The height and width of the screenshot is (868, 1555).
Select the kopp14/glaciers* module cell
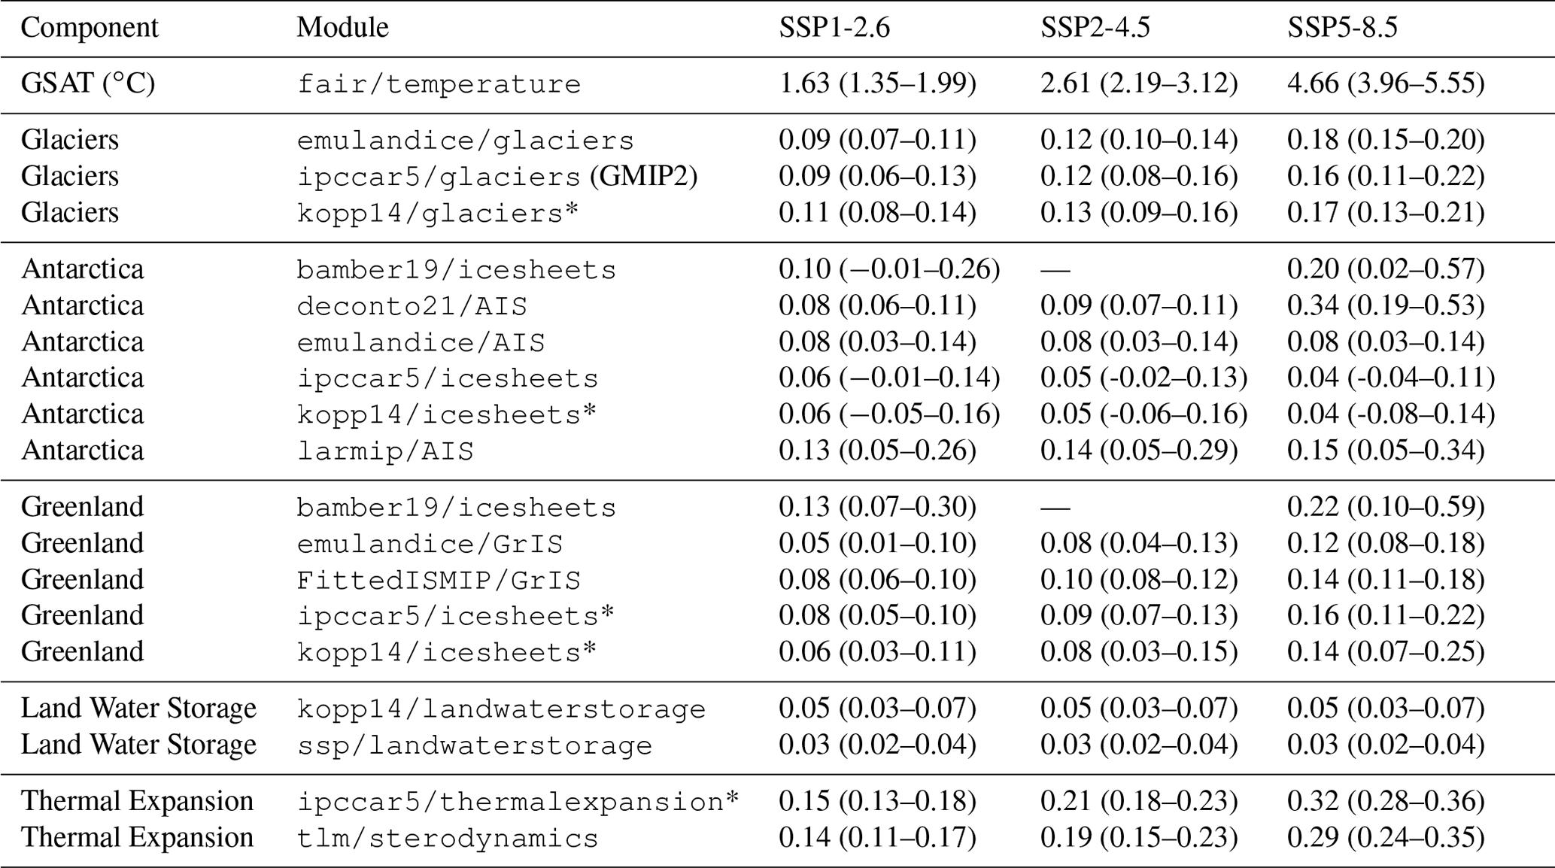coord(438,213)
